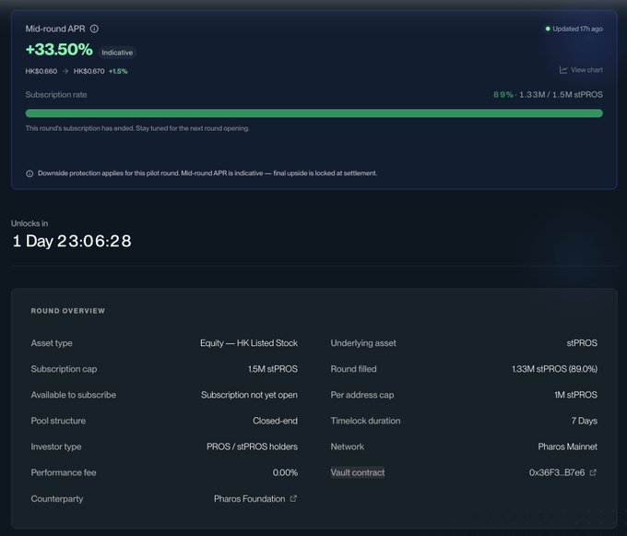Click the Underlying asset label
The width and height of the screenshot is (627, 536).
[x=363, y=343]
